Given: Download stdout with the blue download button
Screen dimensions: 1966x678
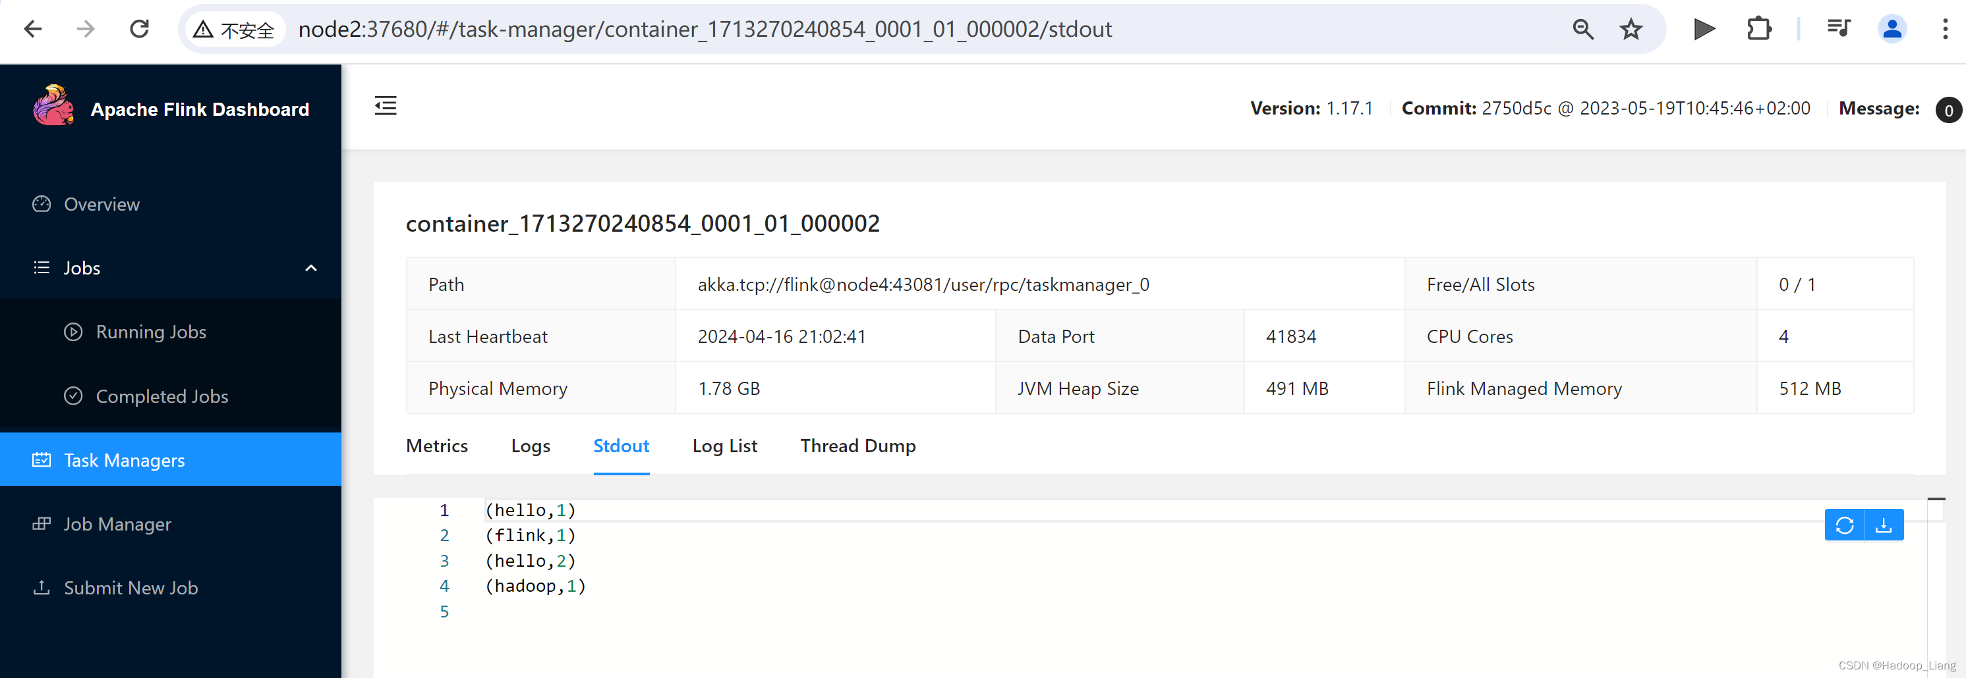Looking at the screenshot, I should pyautogui.click(x=1884, y=525).
